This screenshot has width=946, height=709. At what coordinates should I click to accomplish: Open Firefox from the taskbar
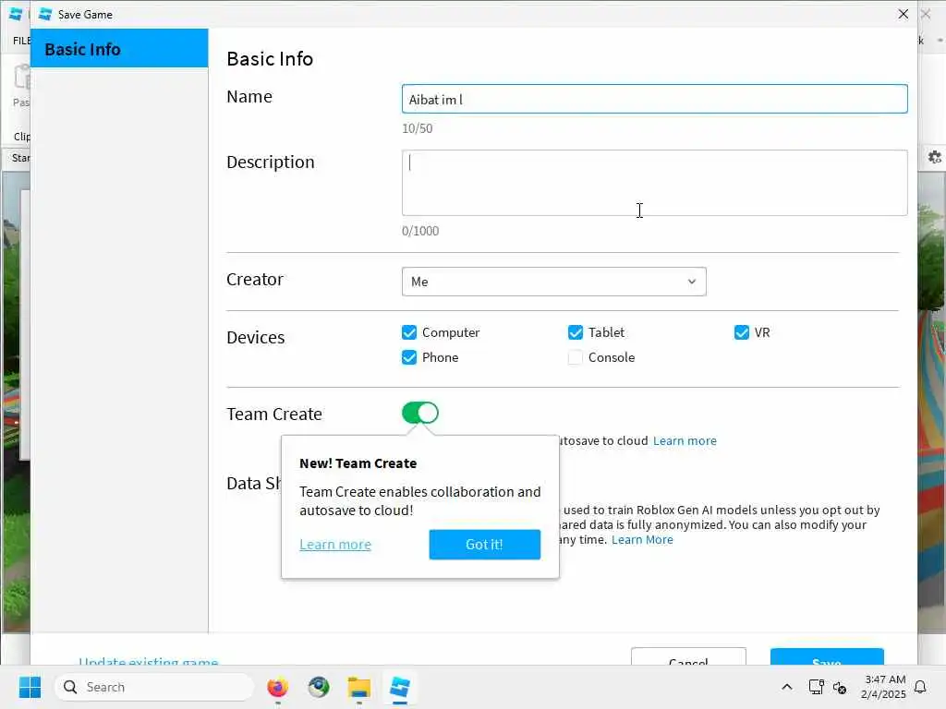(x=277, y=687)
